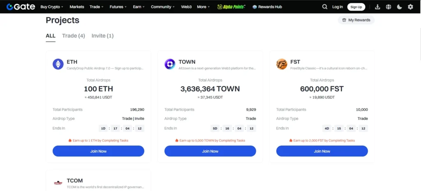The height and width of the screenshot is (191, 421).
Task: Click the '100 ETH' total airdrops amount
Action: (x=98, y=89)
